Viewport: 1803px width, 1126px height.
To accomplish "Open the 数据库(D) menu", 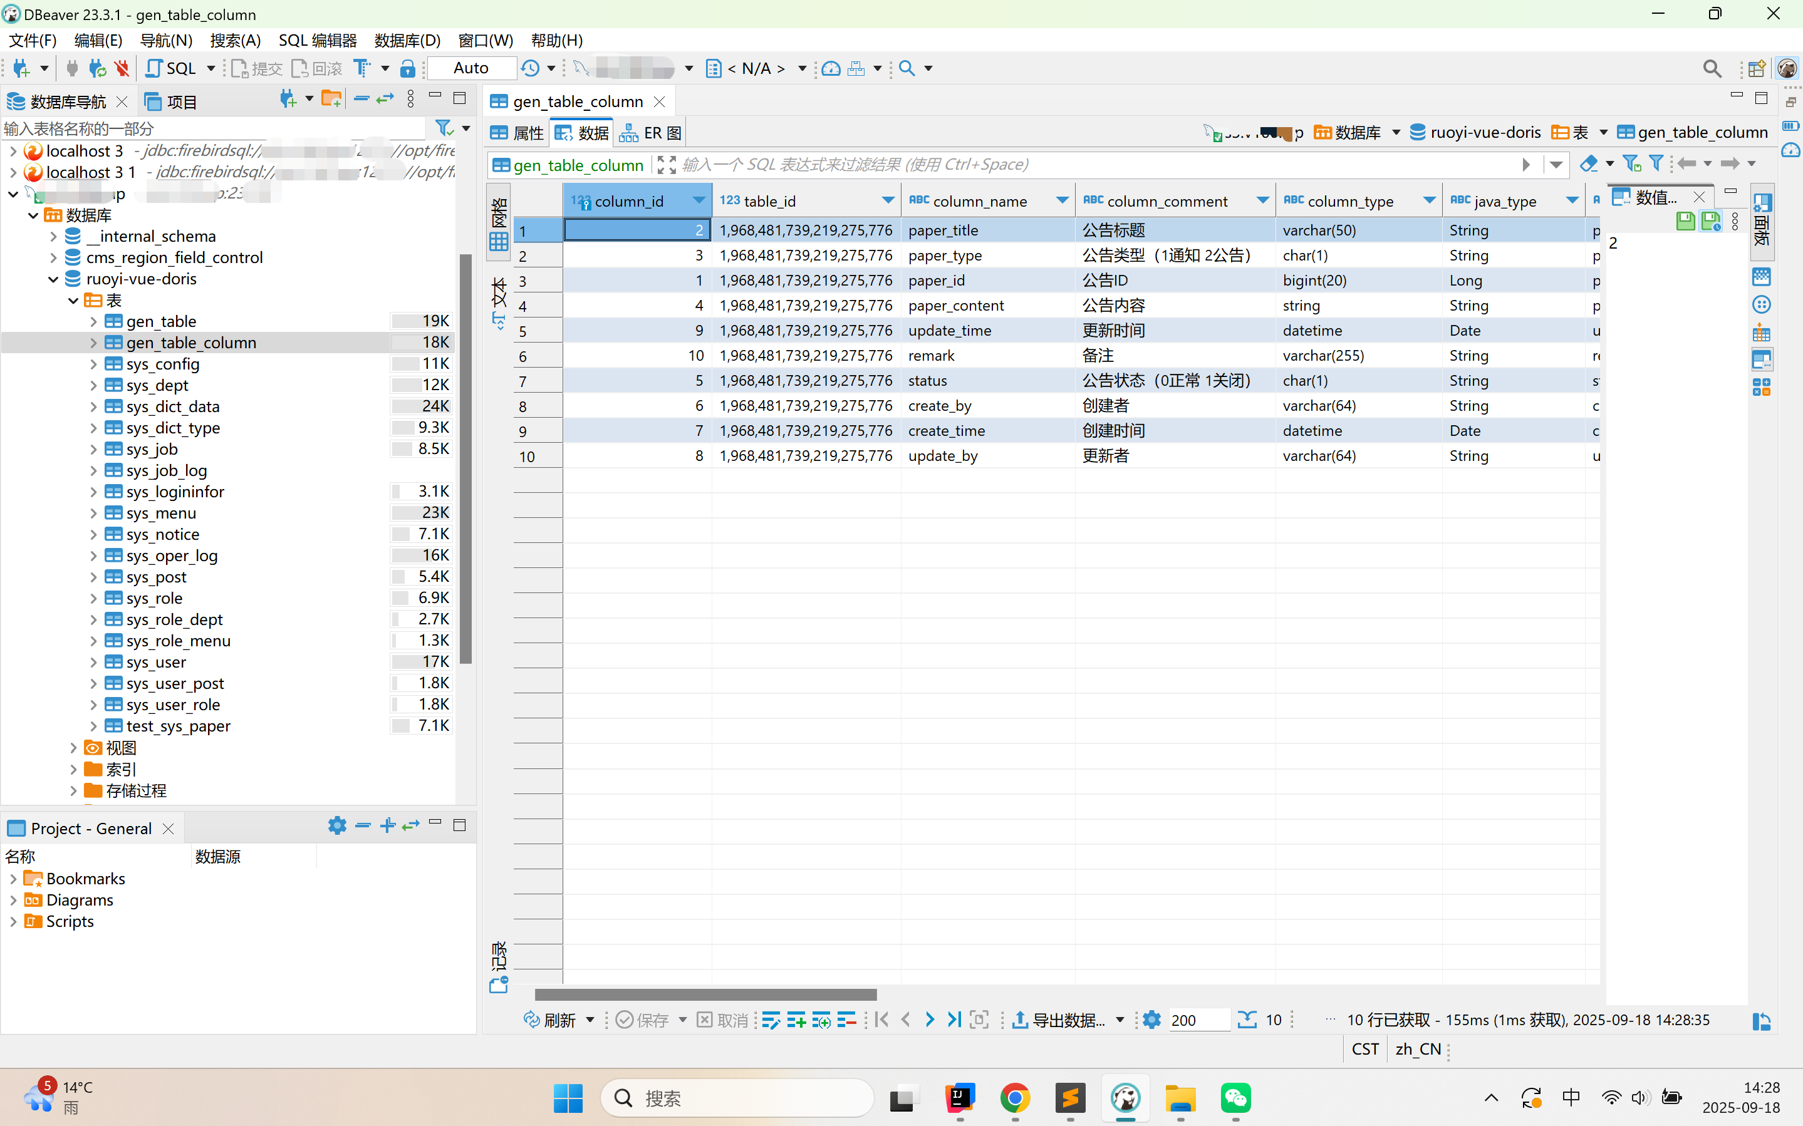I will (x=407, y=40).
